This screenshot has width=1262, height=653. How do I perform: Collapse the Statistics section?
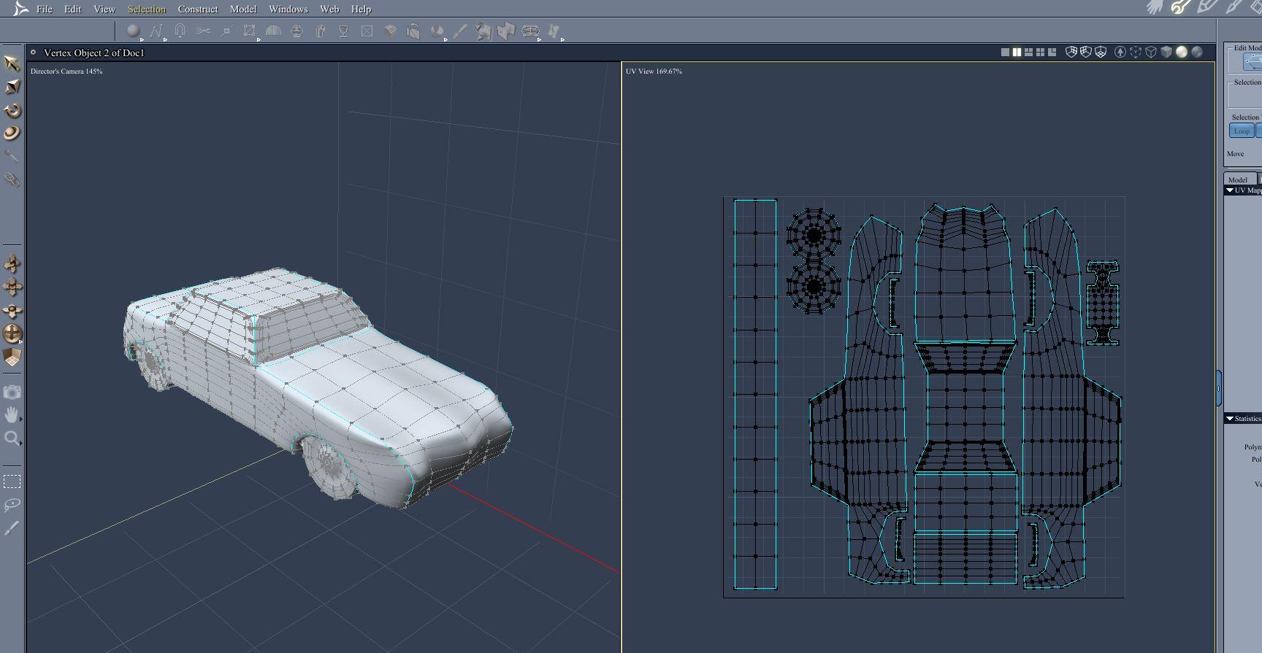1230,419
